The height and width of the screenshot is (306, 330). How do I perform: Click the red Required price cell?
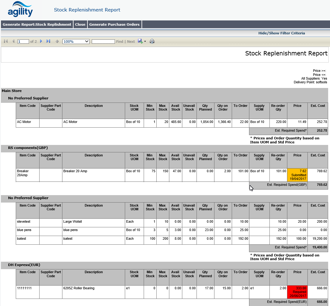[297, 292]
